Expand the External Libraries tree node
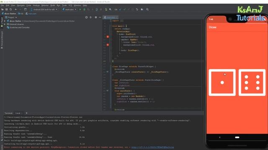The width and height of the screenshot is (268, 150). 5,24
